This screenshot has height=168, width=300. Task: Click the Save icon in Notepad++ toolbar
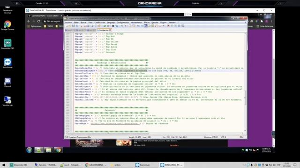tap(74, 26)
